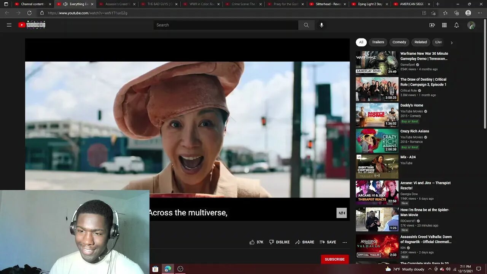This screenshot has width=487, height=274.
Task: Open Microsoft Store in the taskbar
Action: click(155, 269)
